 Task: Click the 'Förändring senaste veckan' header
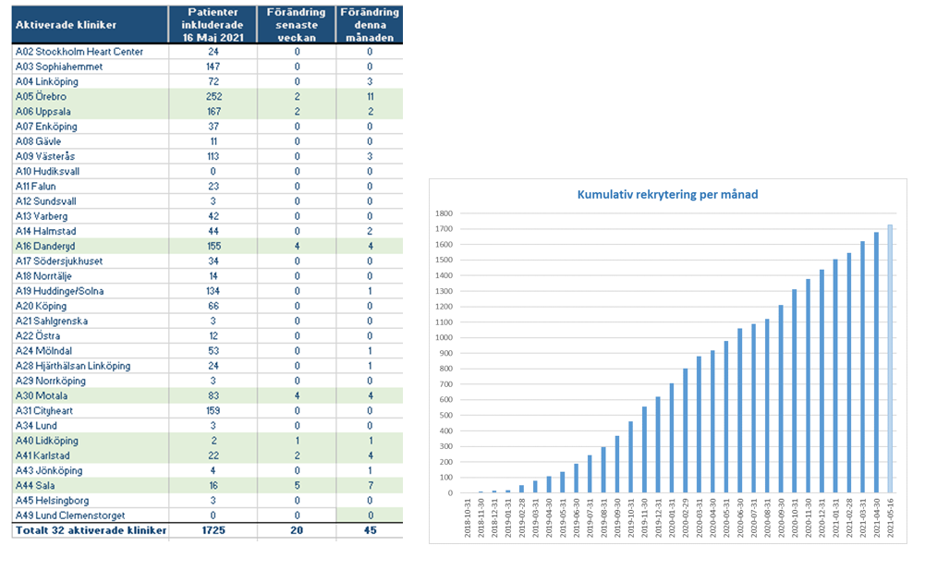[x=297, y=25]
